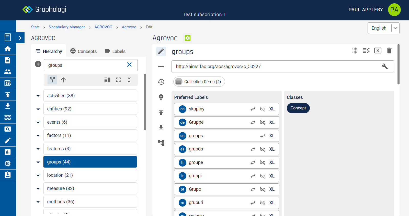Unlink the Grupo label
409x216 pixels.
click(263, 189)
